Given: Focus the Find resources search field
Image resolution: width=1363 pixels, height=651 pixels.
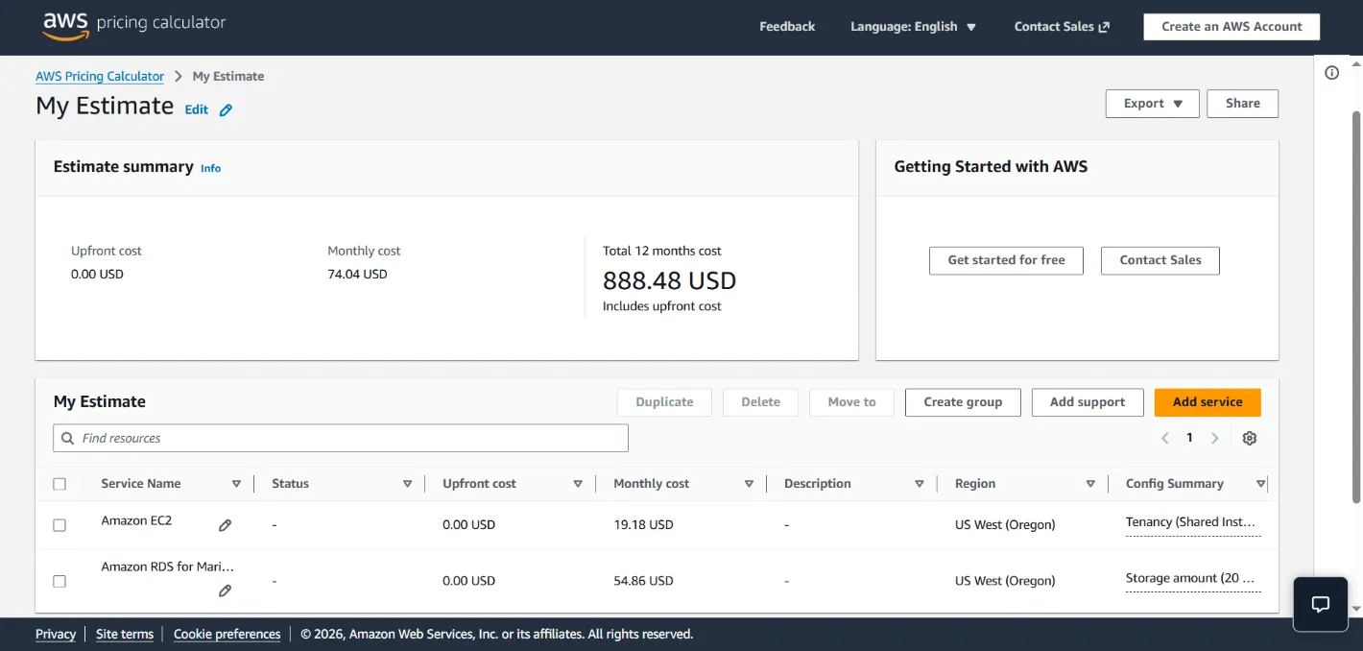Looking at the screenshot, I should tap(341, 438).
